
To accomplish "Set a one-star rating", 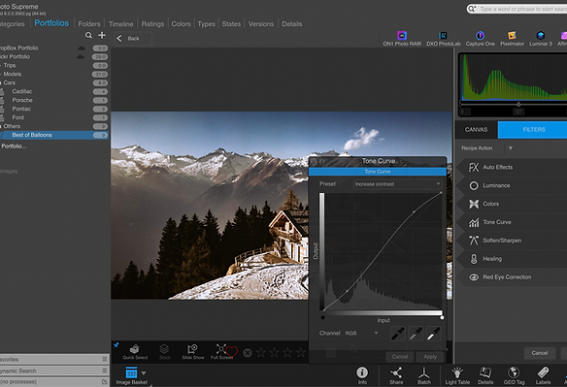I will point(261,352).
